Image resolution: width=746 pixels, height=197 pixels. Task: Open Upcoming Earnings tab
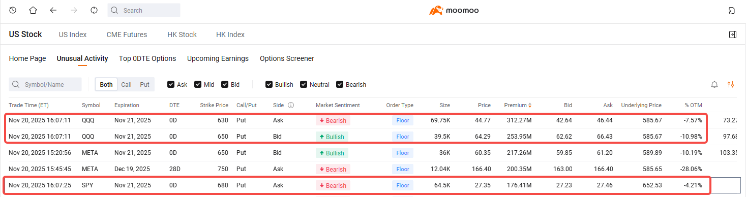click(x=218, y=58)
